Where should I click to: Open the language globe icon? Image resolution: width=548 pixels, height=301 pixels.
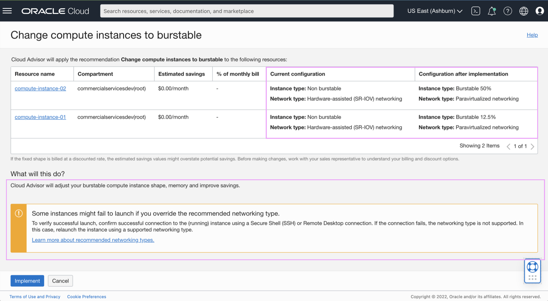(524, 11)
